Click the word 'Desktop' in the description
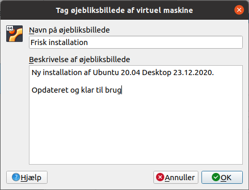 [x=157, y=73]
